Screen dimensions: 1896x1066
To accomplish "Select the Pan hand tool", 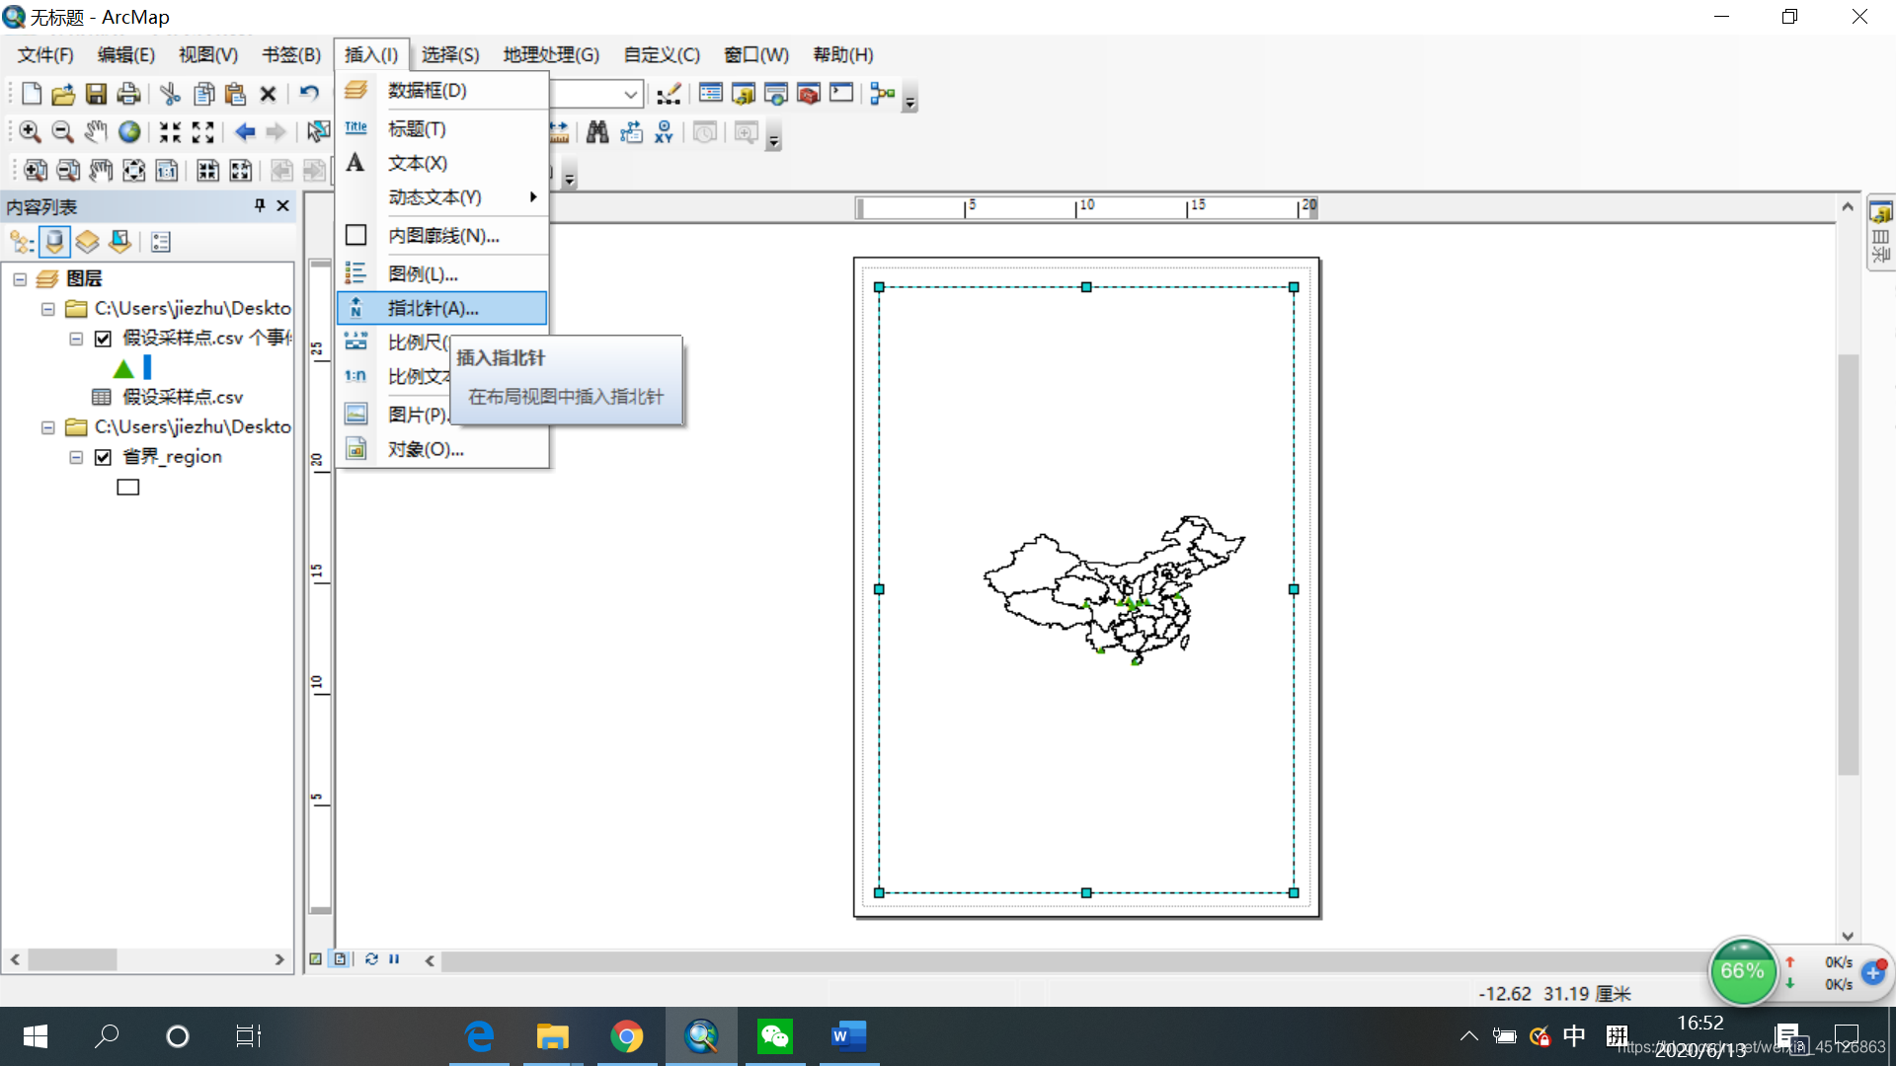I will click(96, 131).
